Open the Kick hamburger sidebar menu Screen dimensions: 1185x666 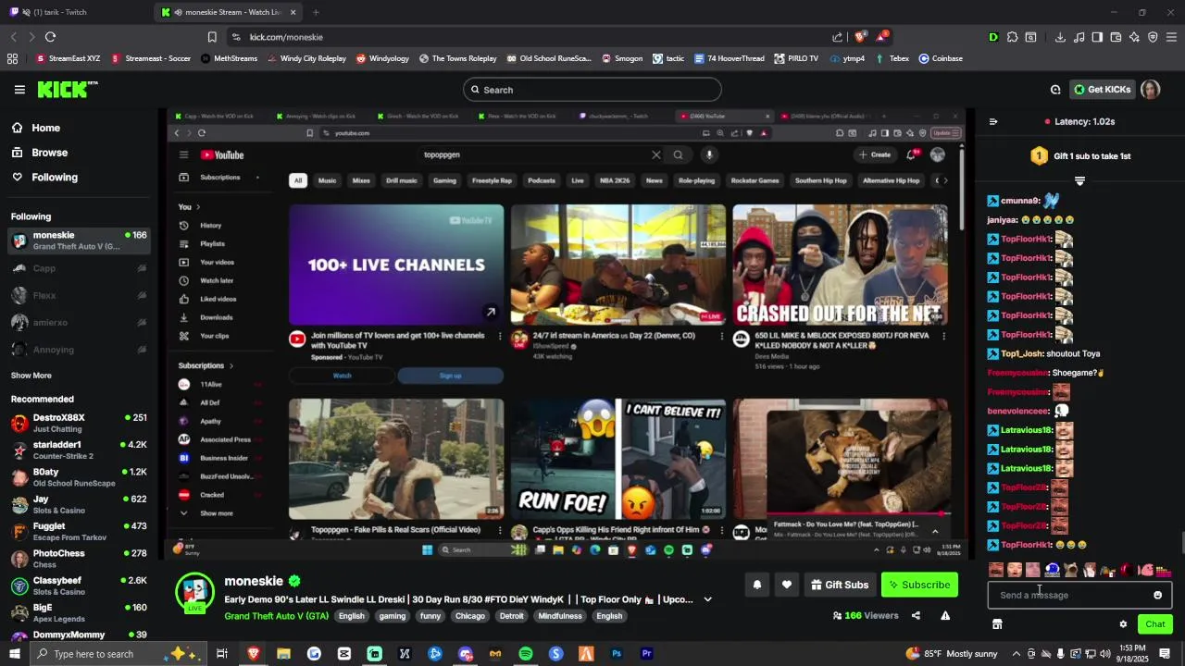tap(19, 90)
